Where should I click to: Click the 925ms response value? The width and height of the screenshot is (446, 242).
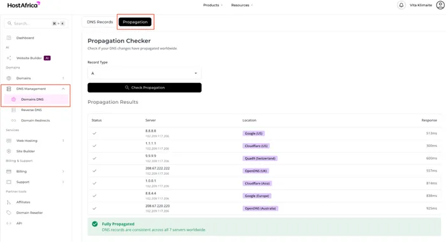click(431, 208)
